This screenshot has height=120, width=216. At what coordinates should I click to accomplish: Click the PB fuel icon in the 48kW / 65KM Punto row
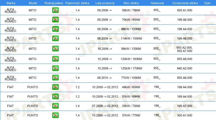click(55, 87)
